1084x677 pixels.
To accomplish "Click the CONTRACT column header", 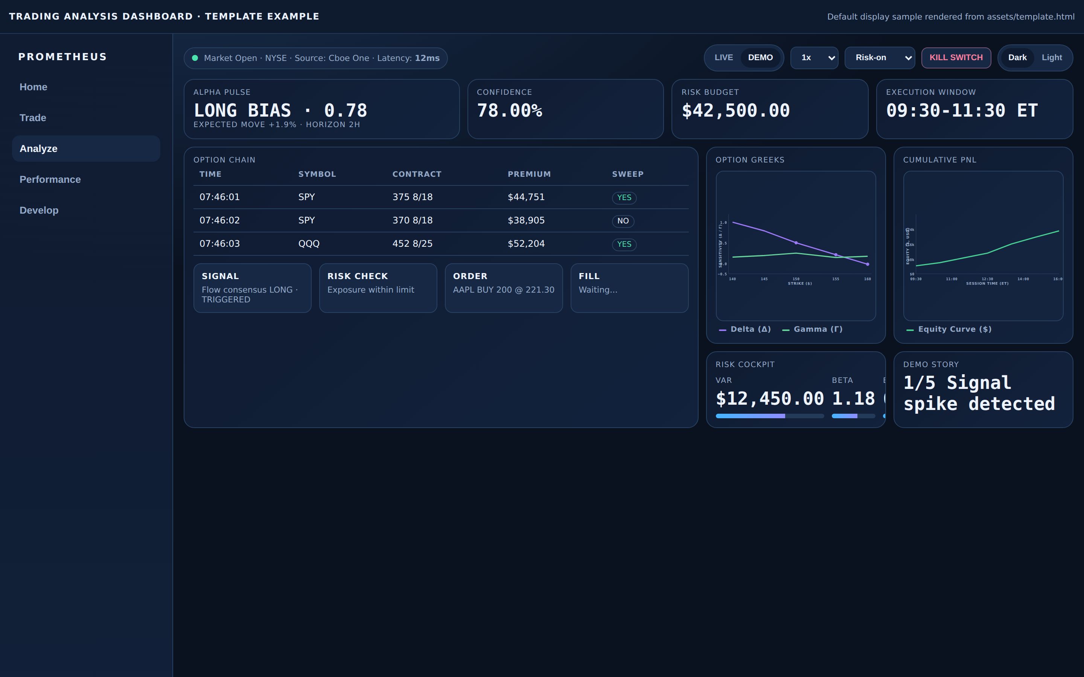I will tap(417, 174).
